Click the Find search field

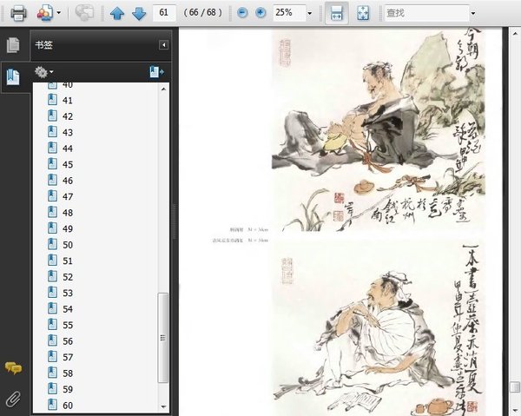tap(426, 13)
